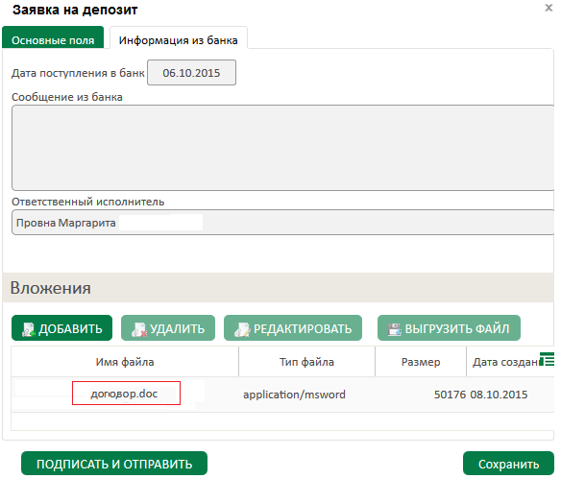Sort by the Дата создания column header
The width and height of the screenshot is (561, 479).
click(504, 362)
